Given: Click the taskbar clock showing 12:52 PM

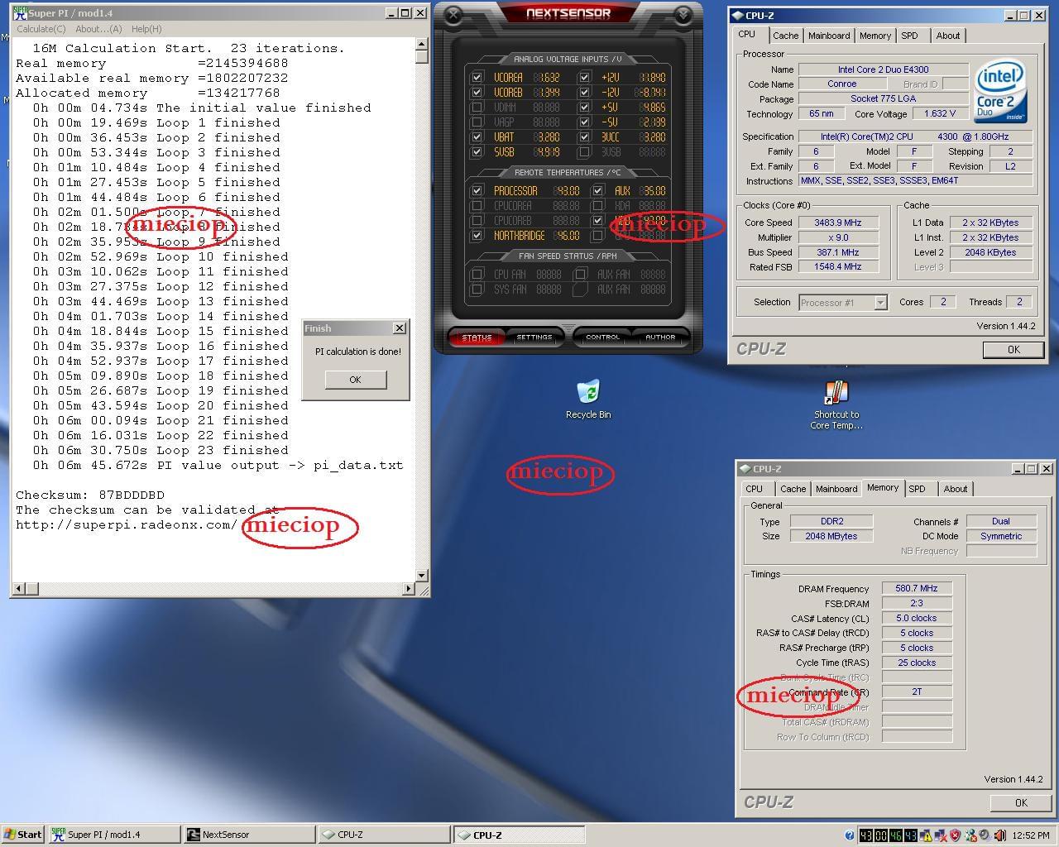Looking at the screenshot, I should (1031, 835).
